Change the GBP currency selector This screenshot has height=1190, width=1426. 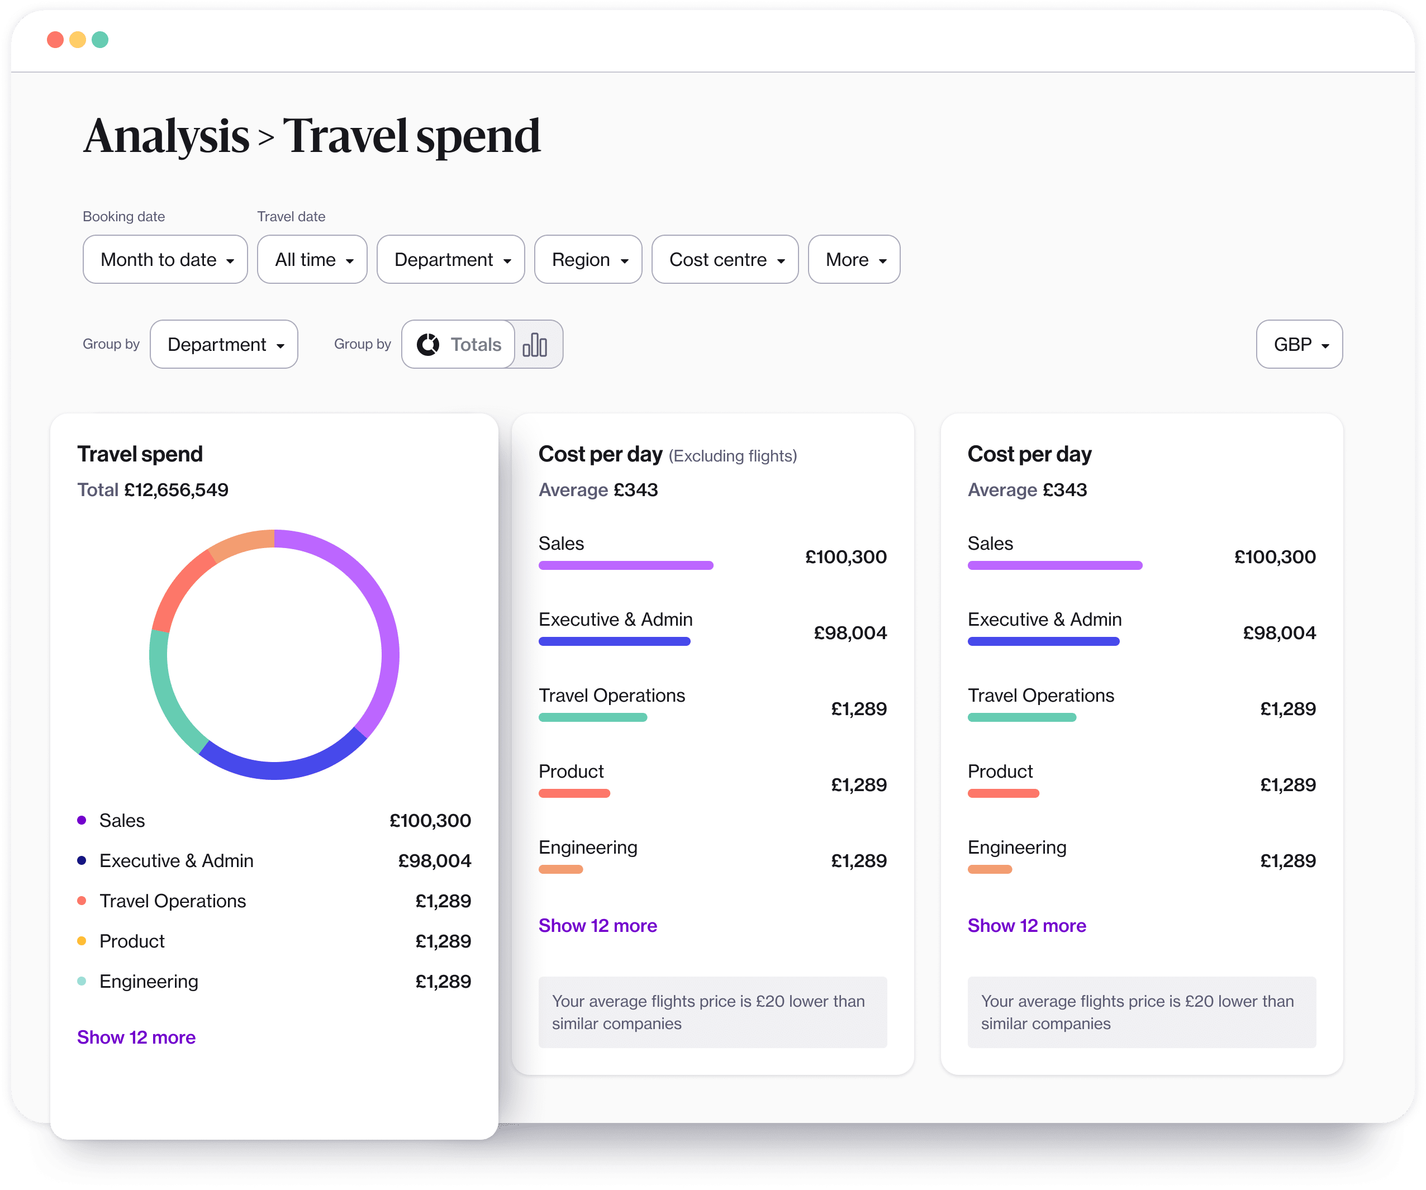point(1299,344)
